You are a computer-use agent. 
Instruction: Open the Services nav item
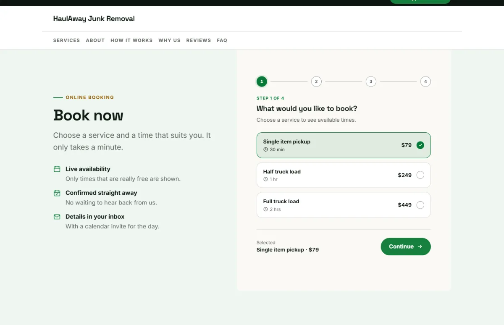pos(66,40)
